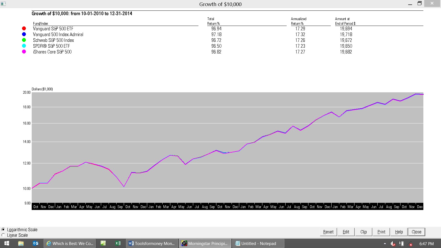The image size is (441, 248).
Task: Click the Total Return % column header
Action: click(x=213, y=21)
